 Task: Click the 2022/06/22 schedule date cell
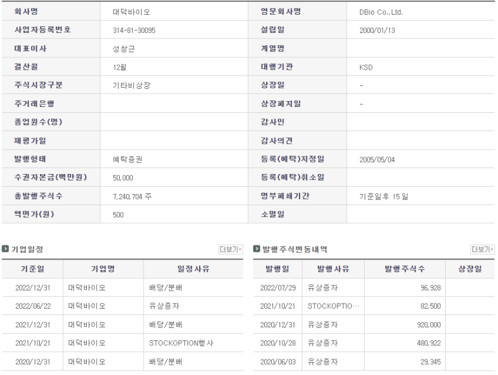[33, 306]
